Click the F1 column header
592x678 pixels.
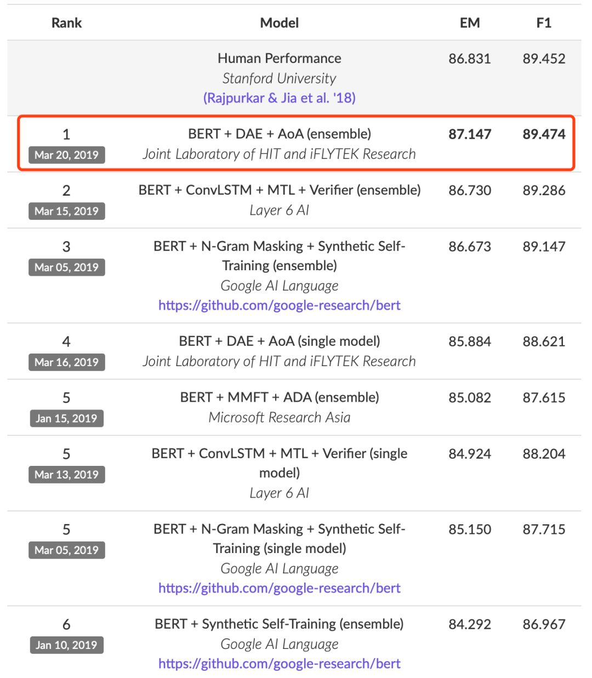point(543,23)
